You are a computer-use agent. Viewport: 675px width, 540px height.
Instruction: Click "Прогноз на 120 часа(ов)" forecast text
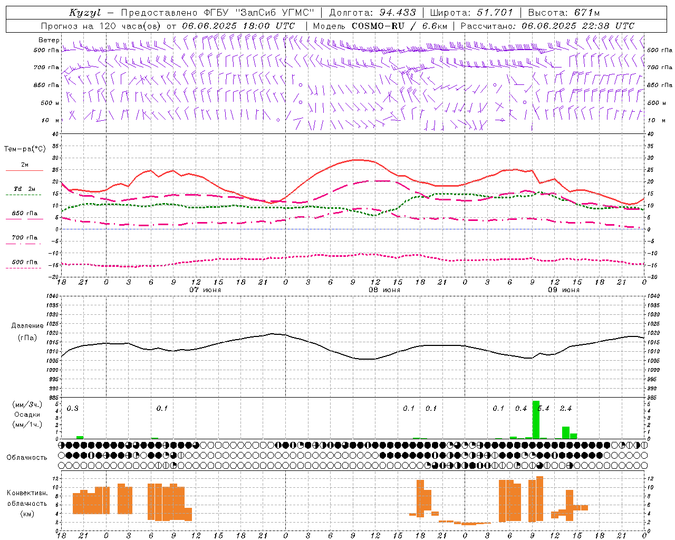101,26
